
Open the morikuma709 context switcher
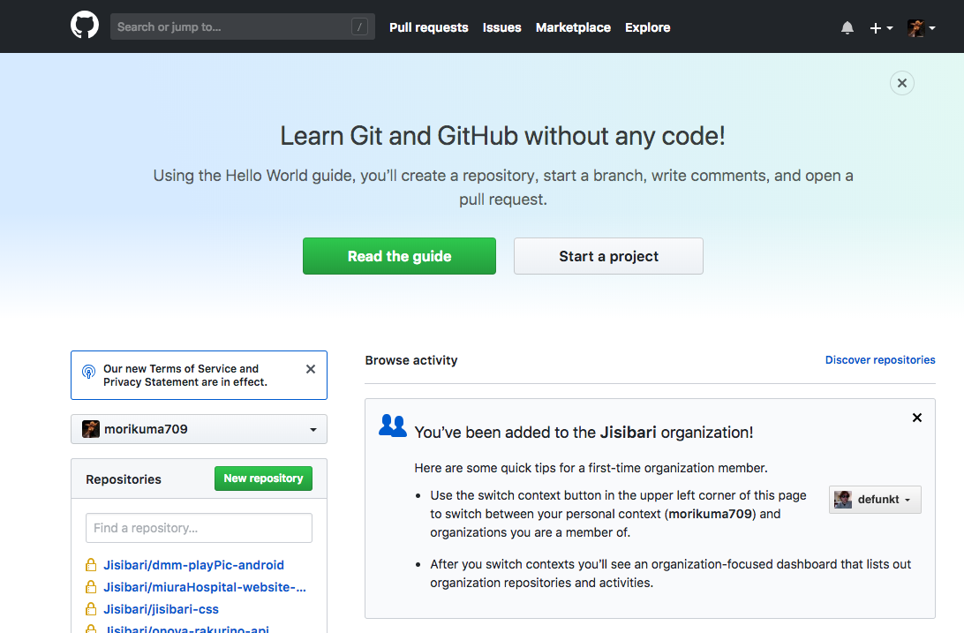pos(199,429)
